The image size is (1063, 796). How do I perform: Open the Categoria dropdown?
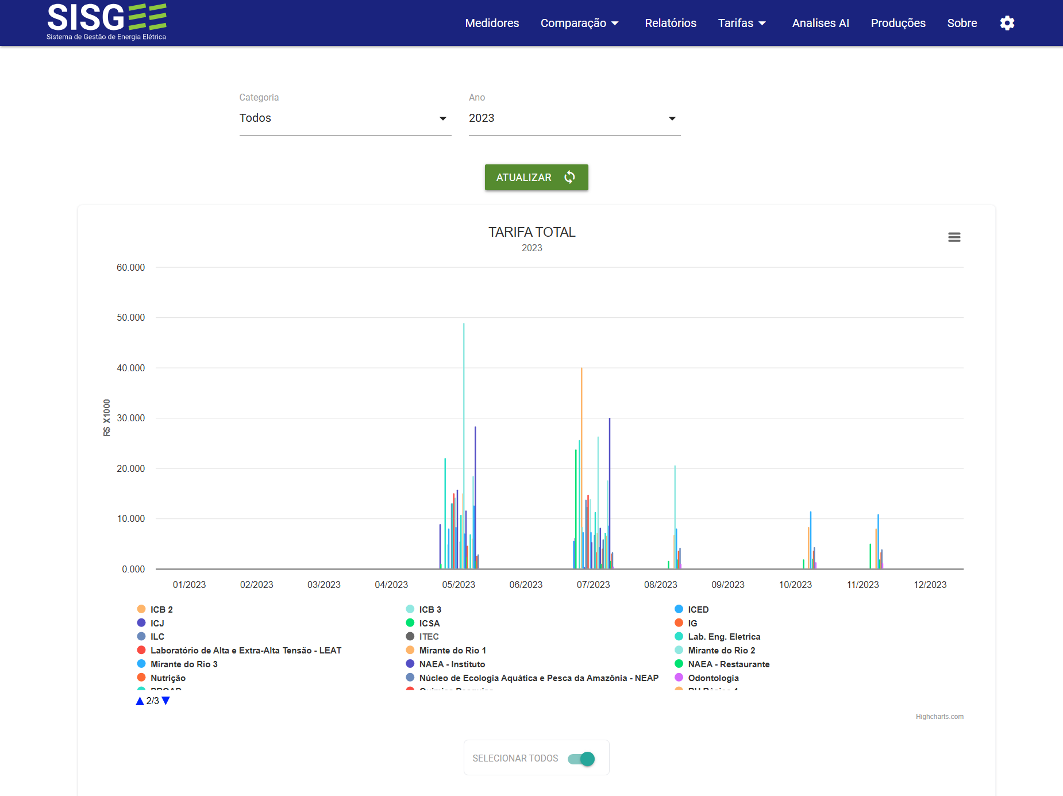(345, 118)
